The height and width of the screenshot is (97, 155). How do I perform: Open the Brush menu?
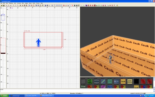(x=30, y=3)
